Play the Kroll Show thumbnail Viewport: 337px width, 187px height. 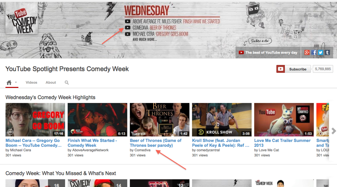click(x=221, y=120)
